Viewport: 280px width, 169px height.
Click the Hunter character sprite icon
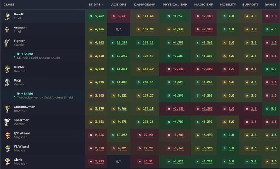pyautogui.click(x=7, y=69)
